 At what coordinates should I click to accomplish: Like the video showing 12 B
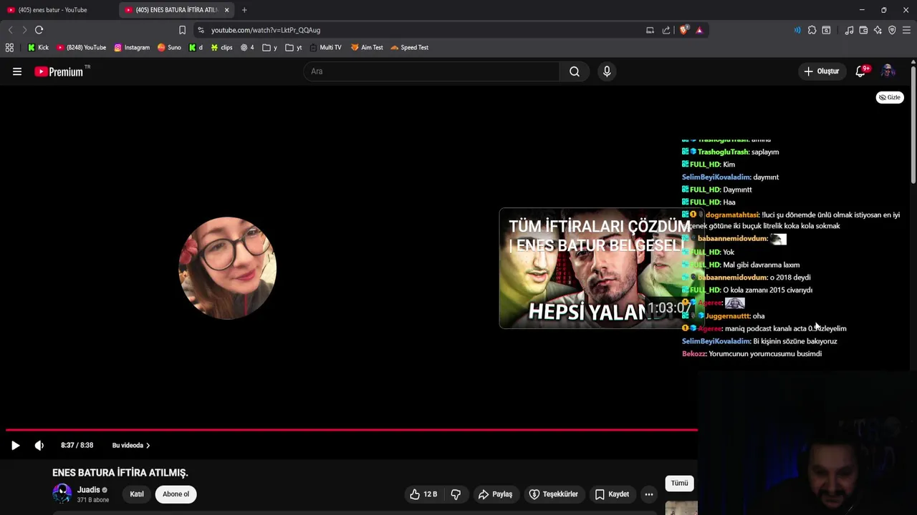click(x=423, y=494)
